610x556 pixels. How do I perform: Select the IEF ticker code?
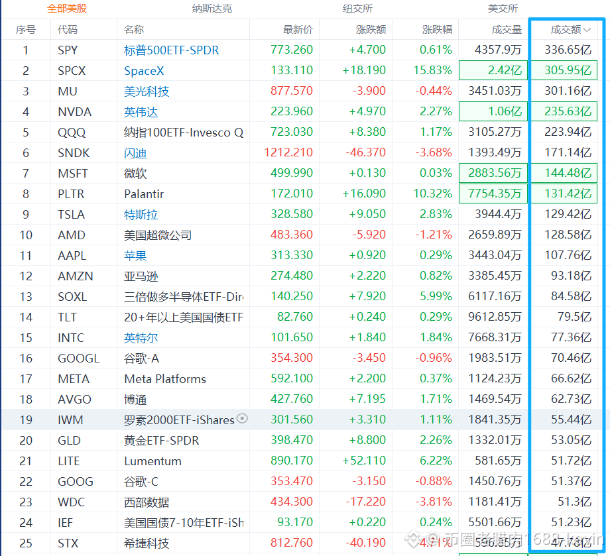click(x=66, y=523)
